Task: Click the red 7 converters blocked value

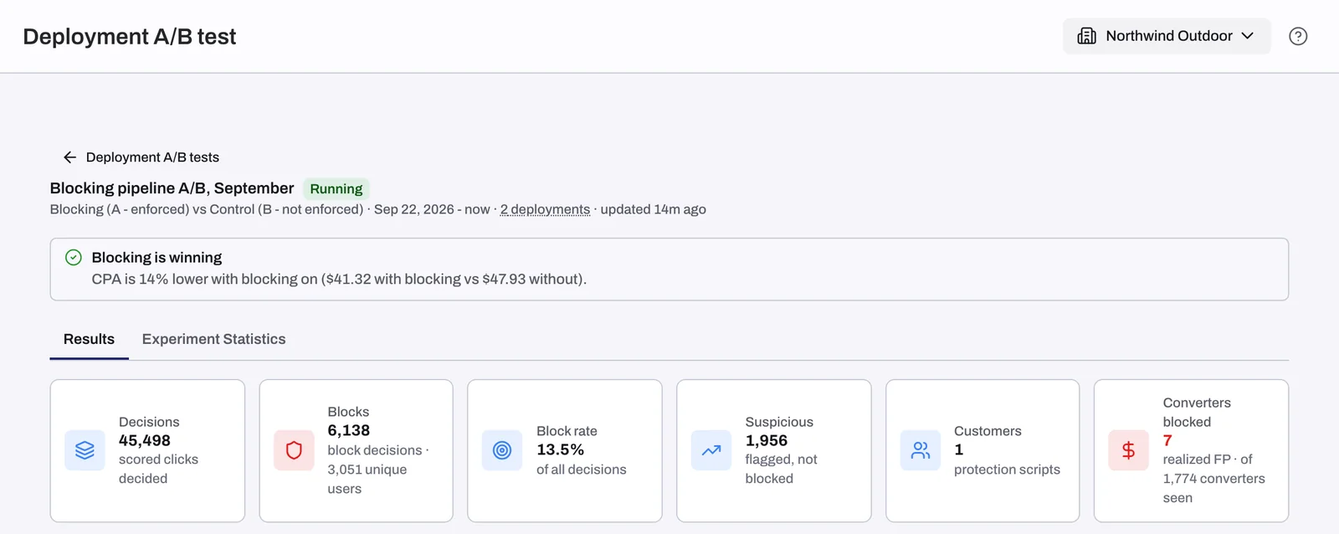Action: tap(1167, 441)
